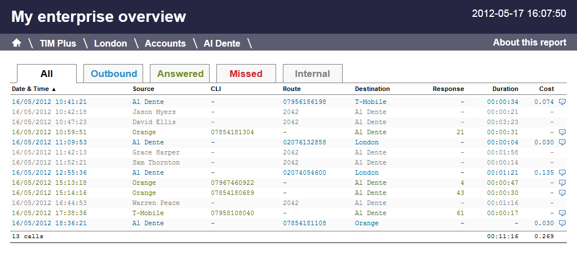Image resolution: width=577 pixels, height=255 pixels.
Task: Click Accounts in the breadcrumb trail
Action: (x=165, y=43)
